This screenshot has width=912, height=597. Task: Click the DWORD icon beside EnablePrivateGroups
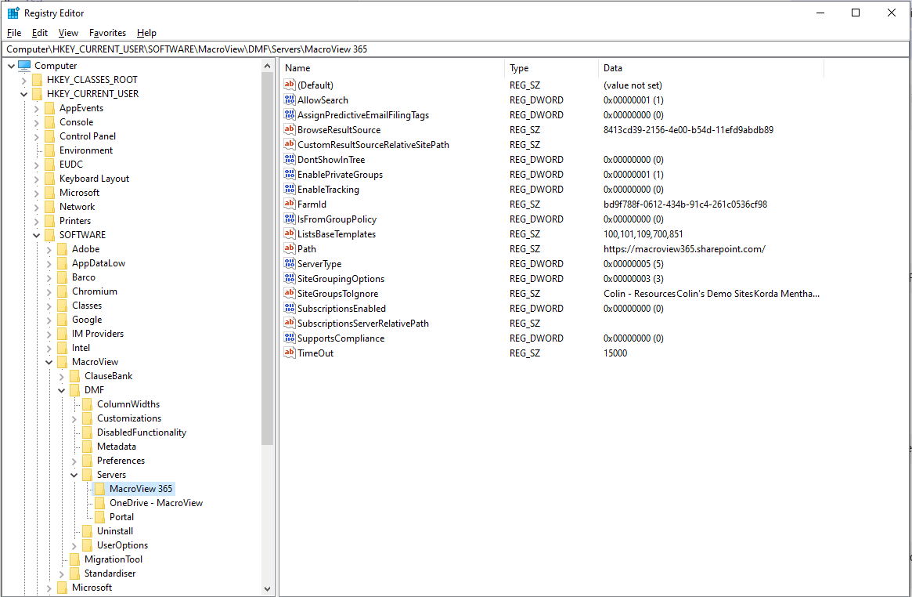(290, 175)
